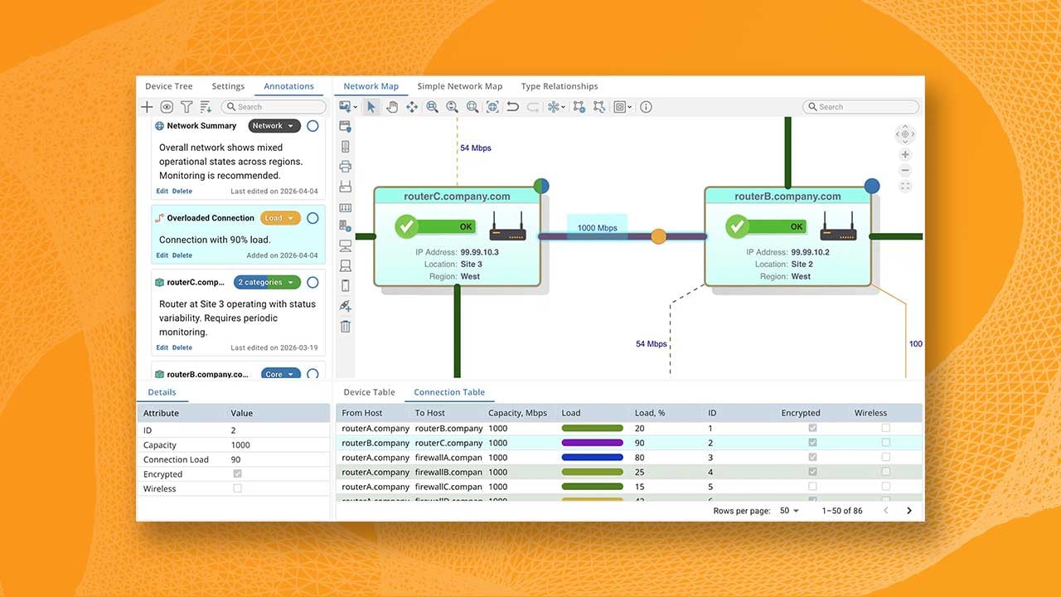The image size is (1061, 597).
Task: Switch to the Device Tree tab
Action: click(x=169, y=86)
